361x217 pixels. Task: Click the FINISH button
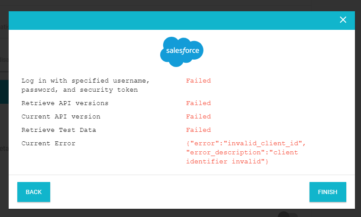pos(328,192)
